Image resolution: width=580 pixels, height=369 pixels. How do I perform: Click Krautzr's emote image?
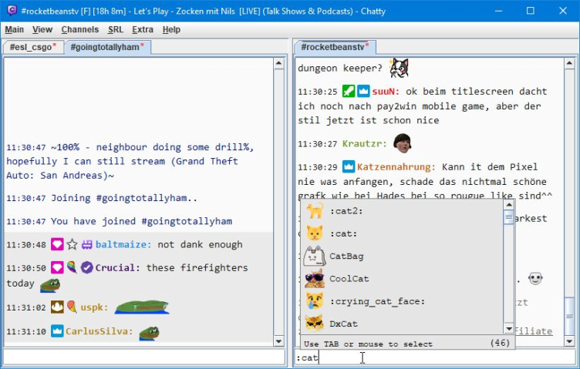click(x=402, y=143)
